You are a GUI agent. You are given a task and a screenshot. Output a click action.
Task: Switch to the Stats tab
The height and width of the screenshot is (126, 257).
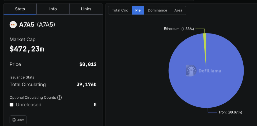pos(20,9)
